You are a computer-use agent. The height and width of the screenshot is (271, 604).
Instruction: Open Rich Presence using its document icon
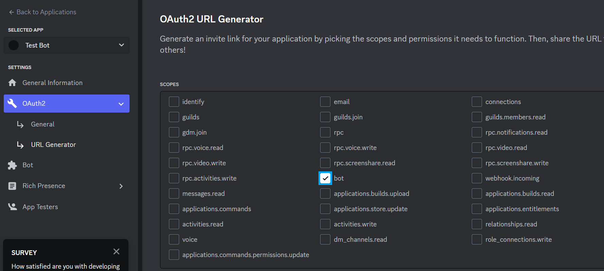click(x=12, y=186)
